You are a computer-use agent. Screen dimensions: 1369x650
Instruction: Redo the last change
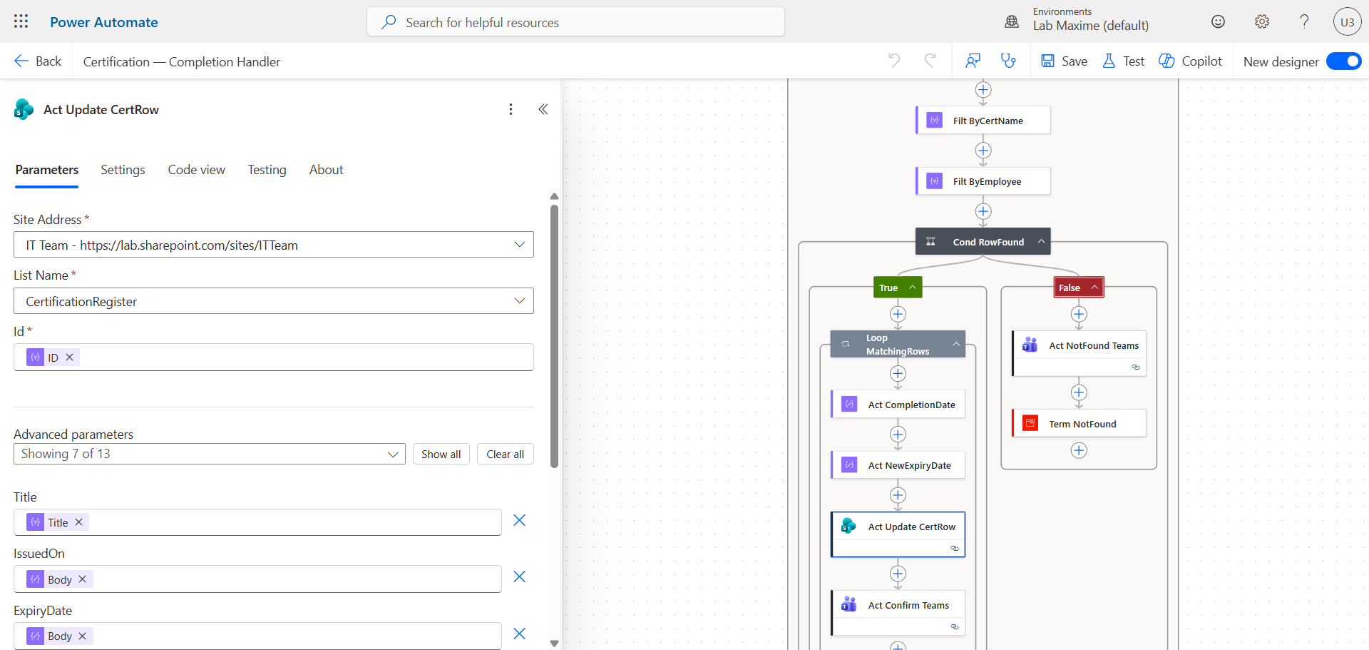click(930, 61)
